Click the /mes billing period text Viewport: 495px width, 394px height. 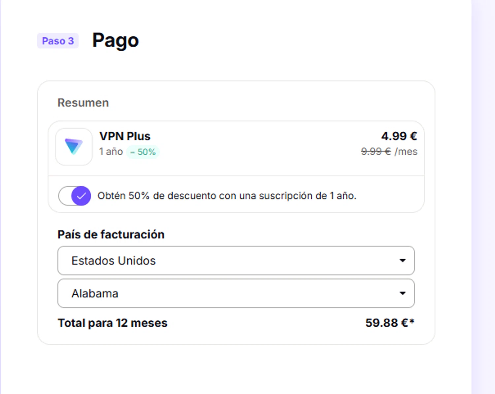406,152
